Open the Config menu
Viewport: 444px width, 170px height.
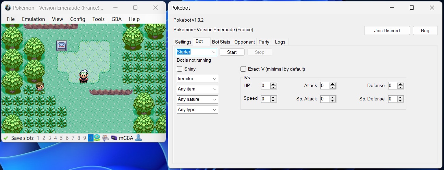pyautogui.click(x=78, y=19)
